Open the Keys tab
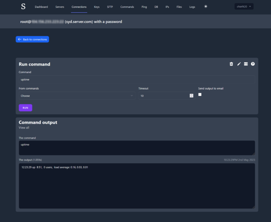271x222 pixels. pyautogui.click(x=97, y=7)
